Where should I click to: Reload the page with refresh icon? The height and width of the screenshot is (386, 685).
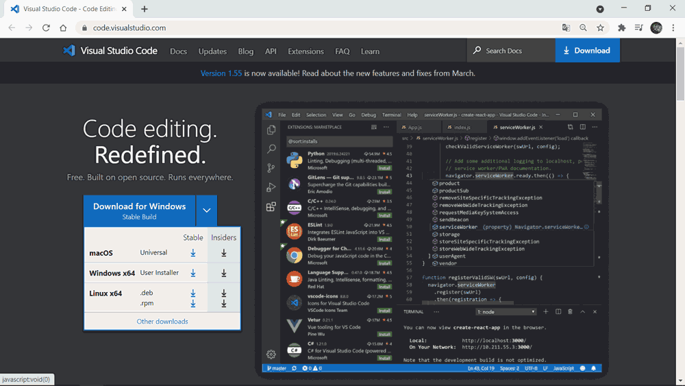(46, 27)
